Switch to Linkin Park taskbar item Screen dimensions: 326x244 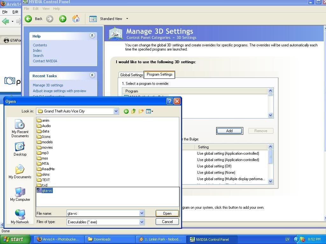coord(161,239)
